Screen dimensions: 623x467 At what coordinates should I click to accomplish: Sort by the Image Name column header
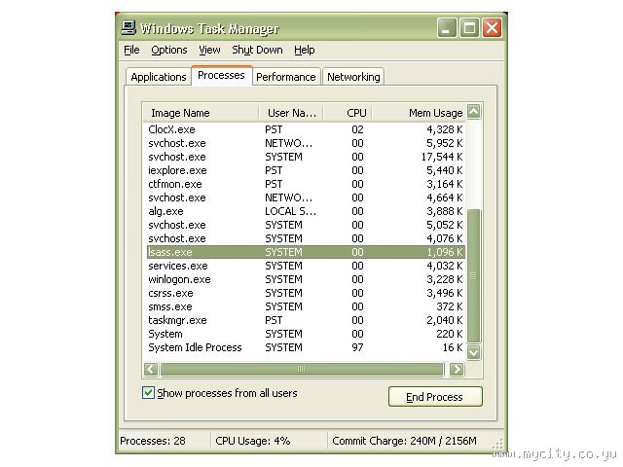(201, 113)
